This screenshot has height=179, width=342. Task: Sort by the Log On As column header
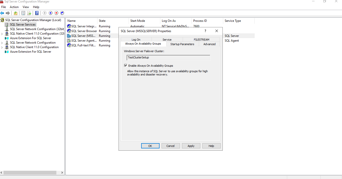coord(176,21)
